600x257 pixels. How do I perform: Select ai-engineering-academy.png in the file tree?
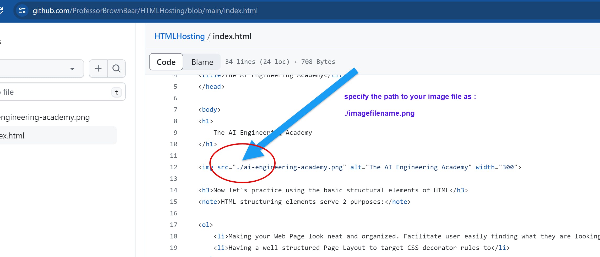coord(45,117)
